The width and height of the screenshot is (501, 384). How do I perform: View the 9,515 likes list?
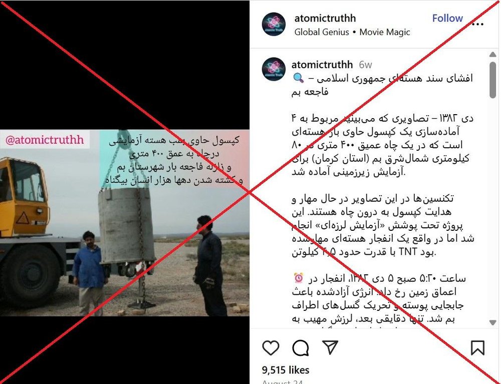point(286,370)
